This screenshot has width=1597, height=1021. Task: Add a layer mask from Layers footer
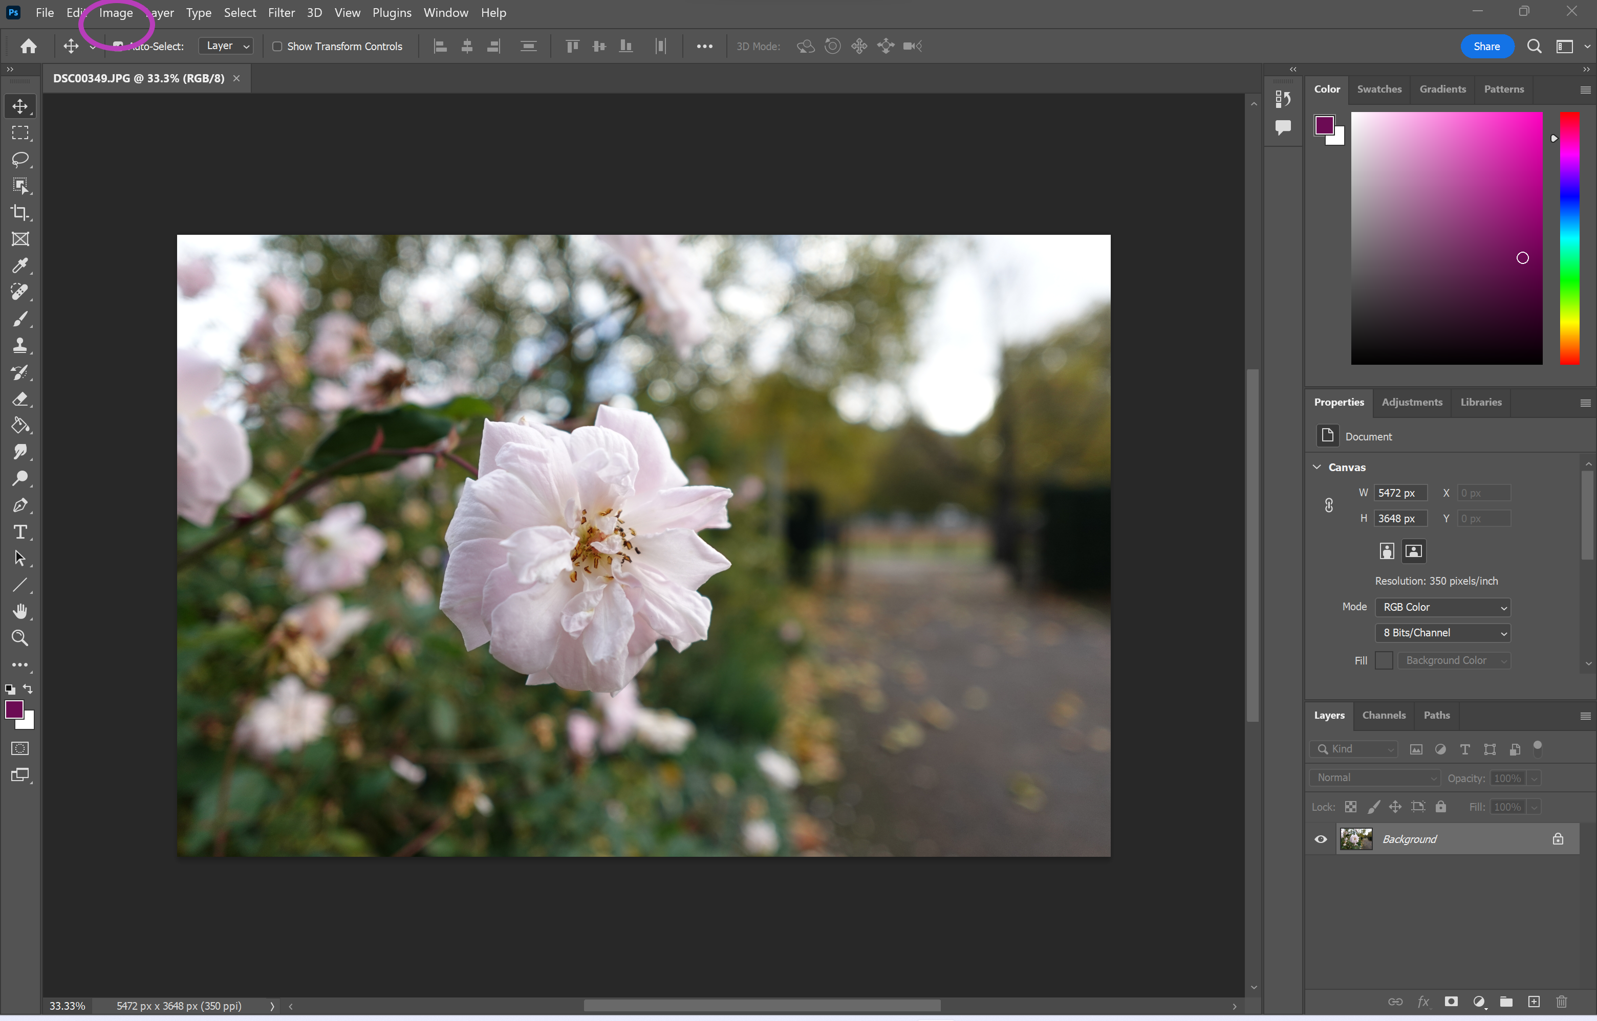pos(1451,1001)
